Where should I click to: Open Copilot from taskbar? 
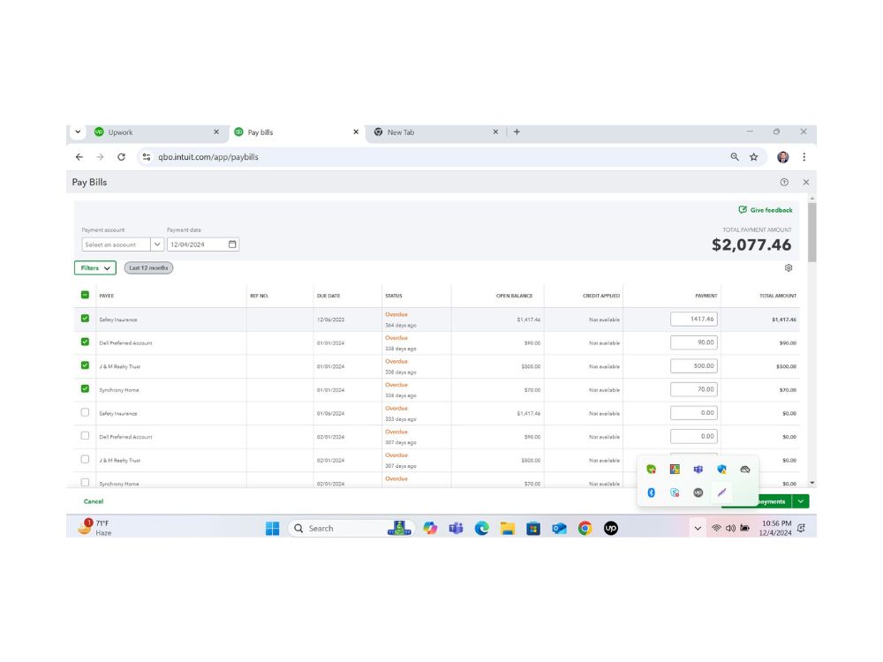pos(430,528)
